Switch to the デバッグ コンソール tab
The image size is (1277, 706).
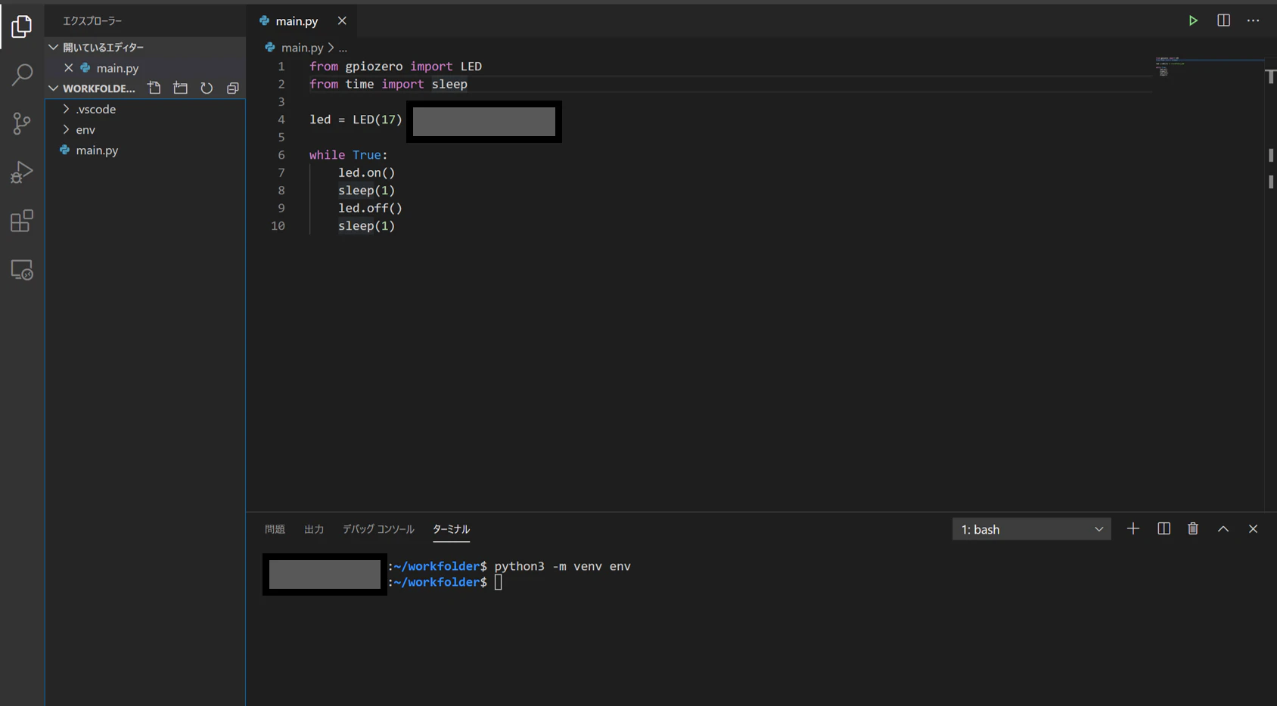click(378, 529)
